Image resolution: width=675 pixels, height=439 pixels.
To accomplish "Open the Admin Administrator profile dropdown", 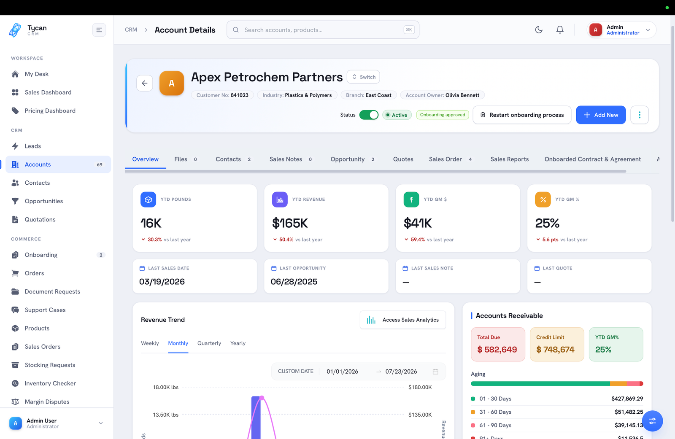I will coord(622,30).
